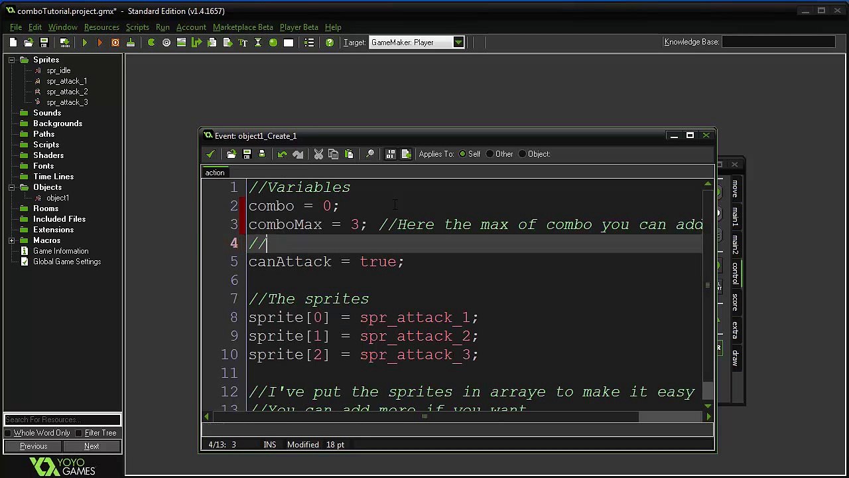
Task: Paste from clipboard in the editor toolbar
Action: pos(349,154)
